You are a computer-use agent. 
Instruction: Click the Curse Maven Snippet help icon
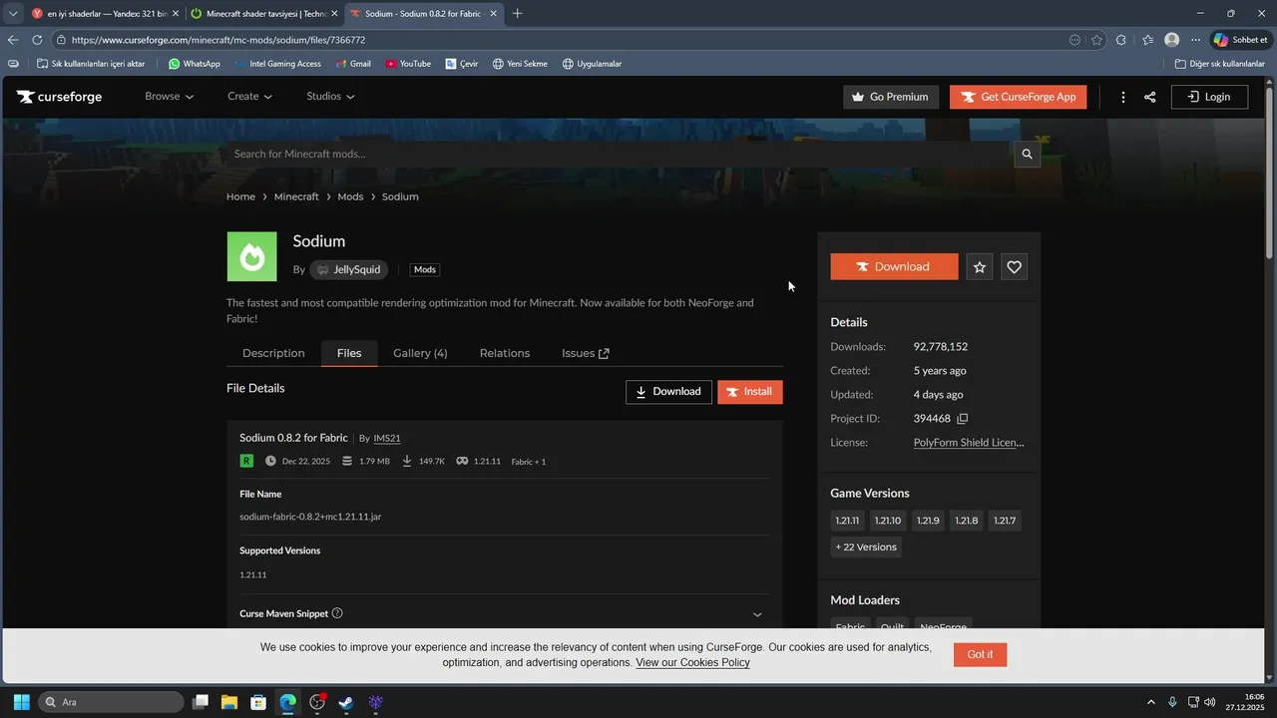coord(337,613)
